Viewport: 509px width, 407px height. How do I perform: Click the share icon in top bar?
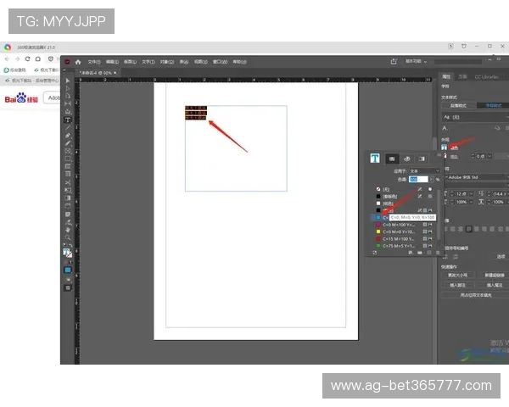tap(394, 61)
